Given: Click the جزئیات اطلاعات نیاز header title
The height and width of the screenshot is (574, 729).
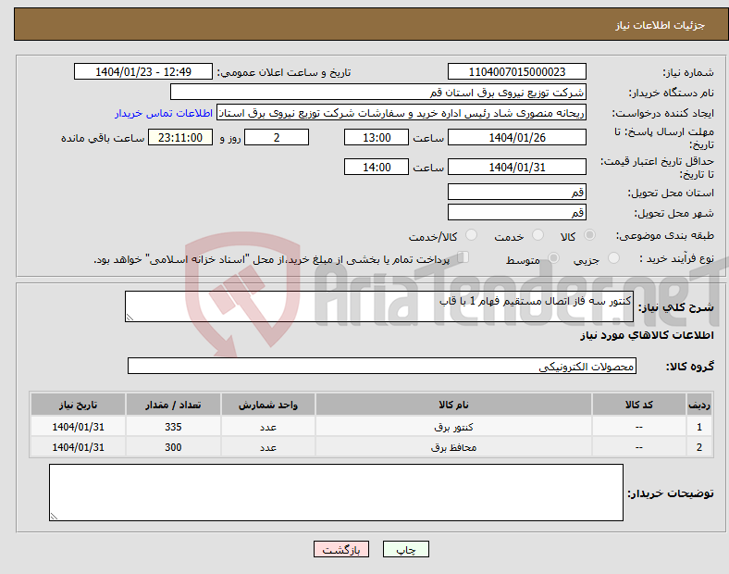Looking at the screenshot, I should (660, 25).
